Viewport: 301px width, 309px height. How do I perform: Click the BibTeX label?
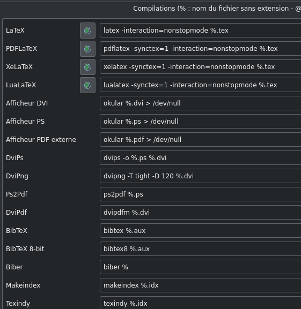(17, 231)
